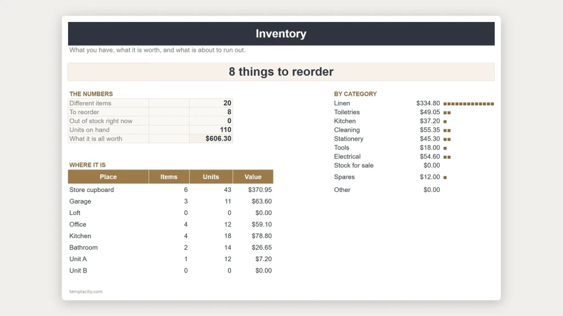Click the Place column header

(108, 177)
